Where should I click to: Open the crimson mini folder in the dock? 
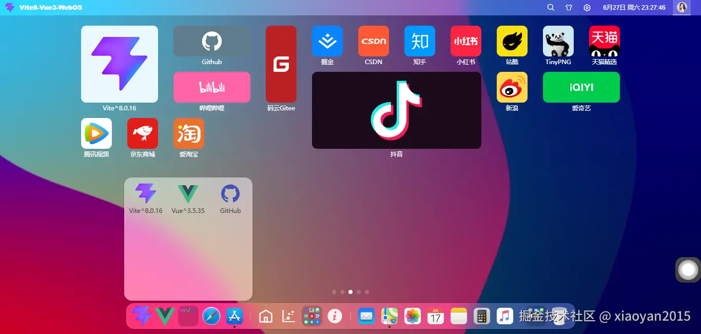[188, 316]
